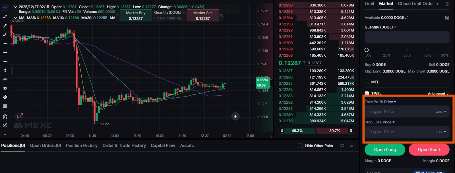The image size is (455, 173).
Task: Enable the MTL checkbox
Action: click(367, 82)
